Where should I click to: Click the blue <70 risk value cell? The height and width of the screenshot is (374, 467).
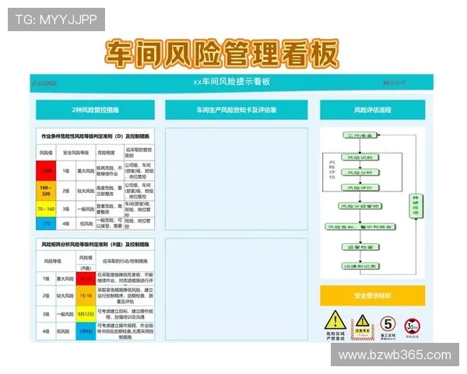click(x=46, y=224)
